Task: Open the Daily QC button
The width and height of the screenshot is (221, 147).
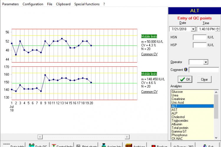Action: pyautogui.click(x=38, y=145)
